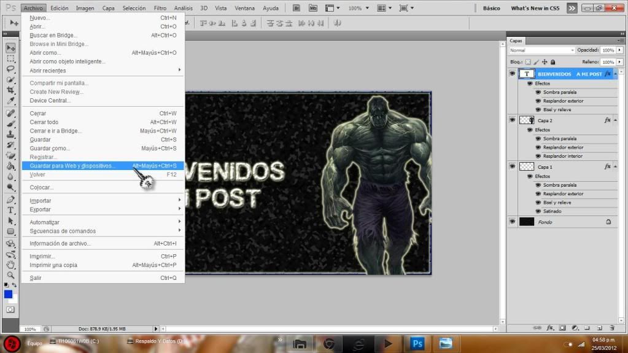Toggle Resplandor interior effect on Capa 2
628x353 pixels.
tap(538, 156)
